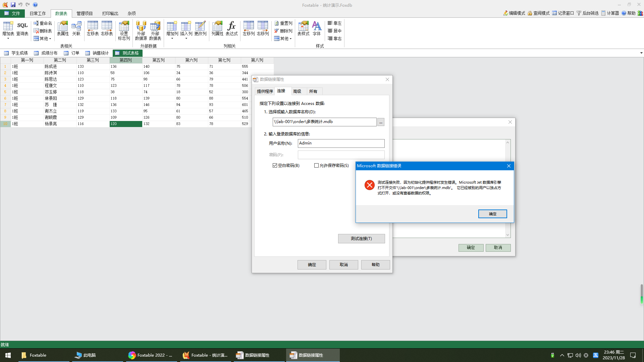Click 增加列 add column icon
This screenshot has height=362, width=644.
pos(172,28)
